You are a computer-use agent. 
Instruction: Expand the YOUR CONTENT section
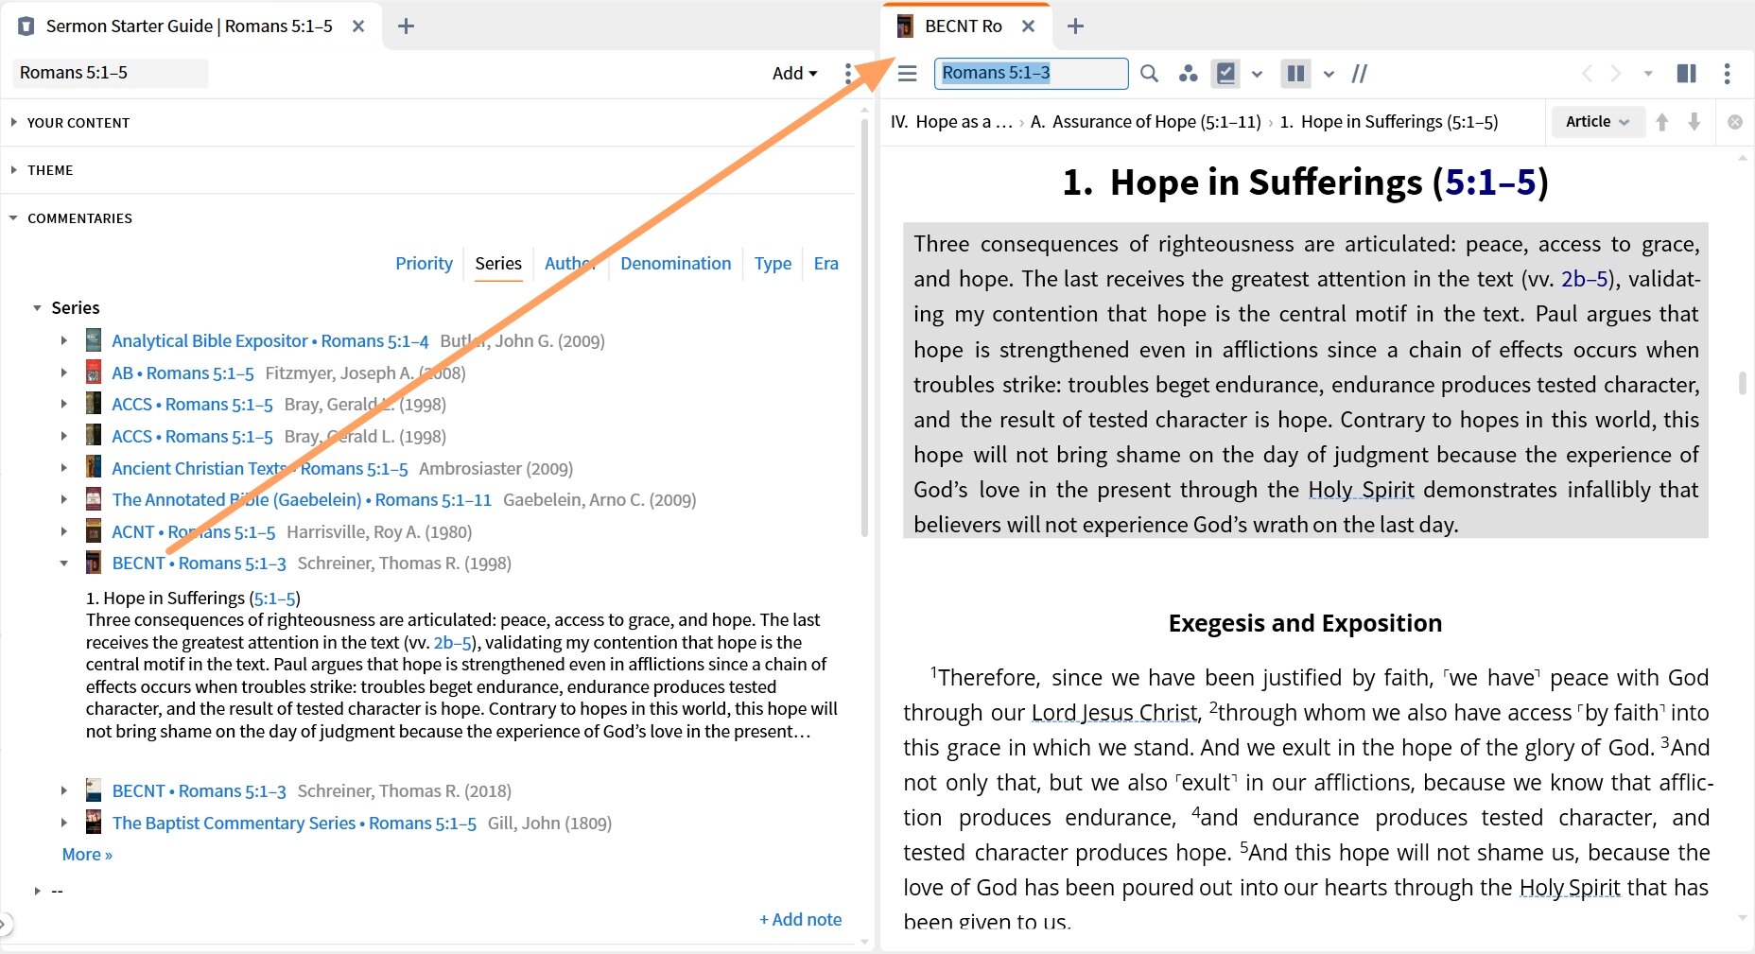tap(78, 123)
